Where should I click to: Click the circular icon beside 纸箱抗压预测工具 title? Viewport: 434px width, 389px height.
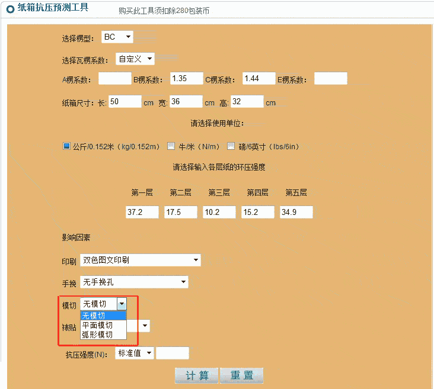pyautogui.click(x=10, y=9)
